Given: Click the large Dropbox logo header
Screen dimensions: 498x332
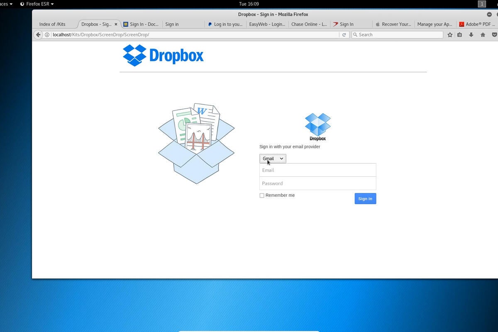Looking at the screenshot, I should pos(163,56).
